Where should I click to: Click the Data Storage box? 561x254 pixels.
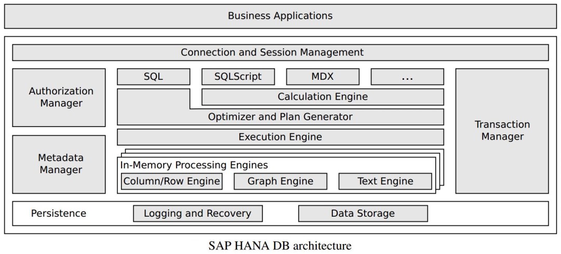pyautogui.click(x=363, y=213)
